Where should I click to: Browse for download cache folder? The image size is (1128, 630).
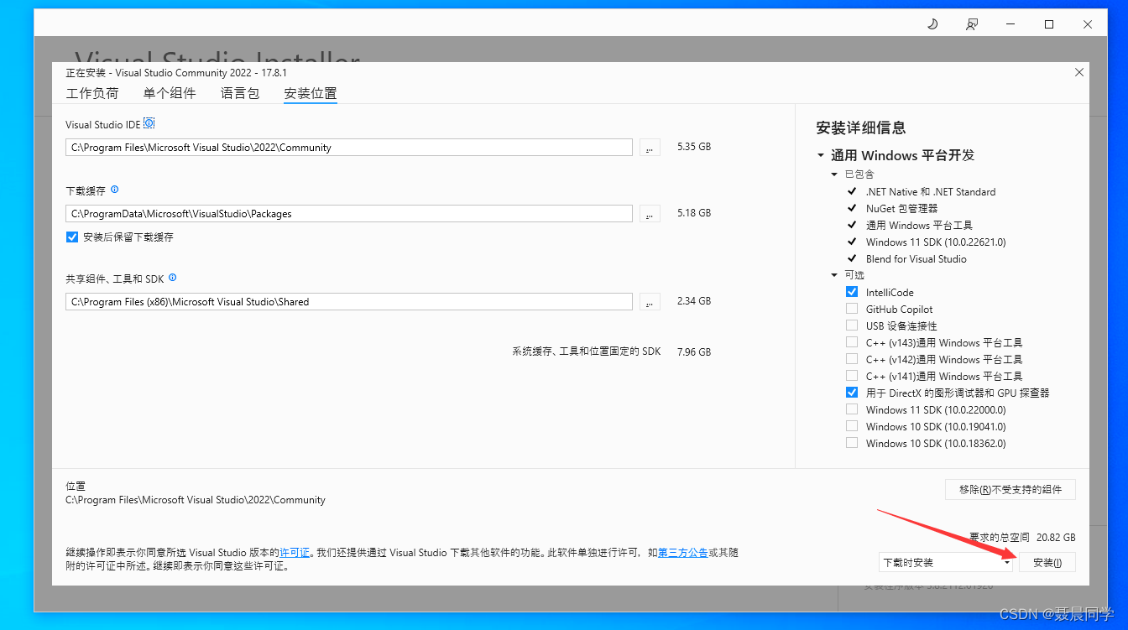tap(650, 214)
